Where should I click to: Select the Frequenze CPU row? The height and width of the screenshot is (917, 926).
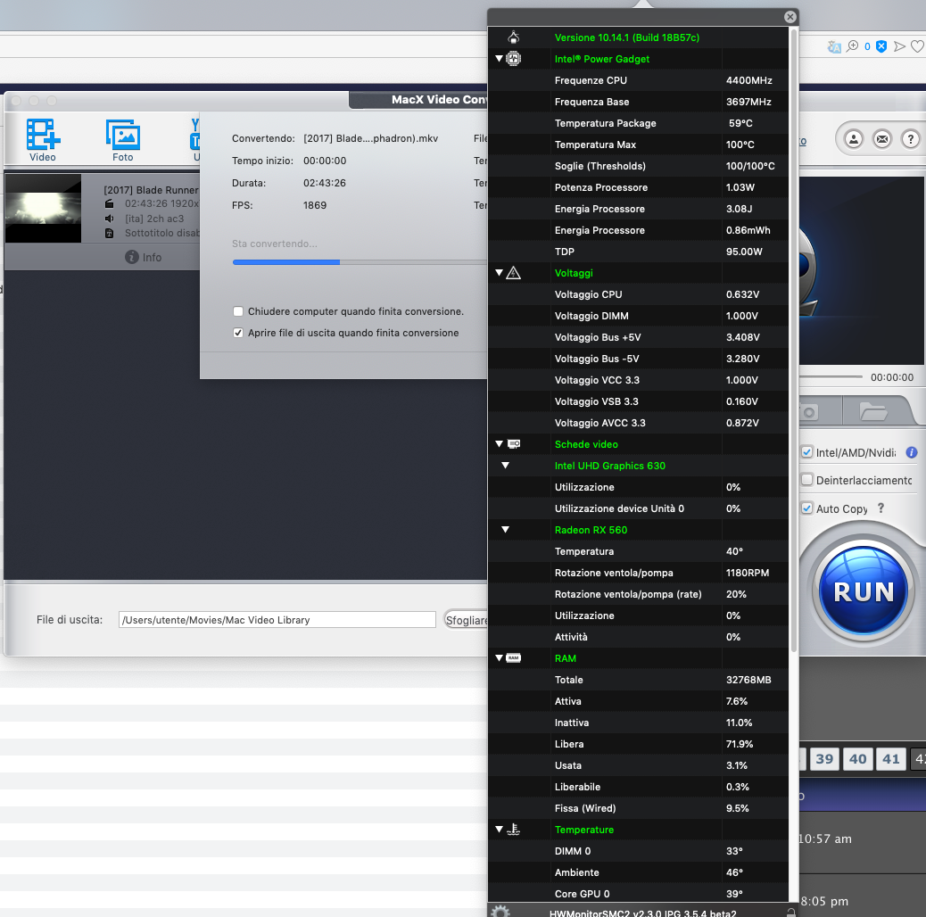coord(638,80)
